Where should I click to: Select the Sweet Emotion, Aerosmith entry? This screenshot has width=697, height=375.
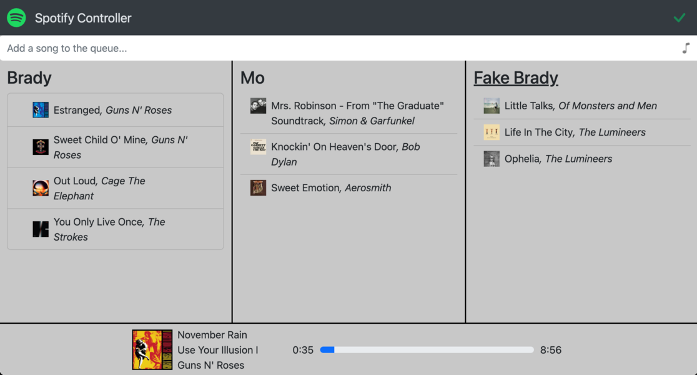tap(331, 187)
